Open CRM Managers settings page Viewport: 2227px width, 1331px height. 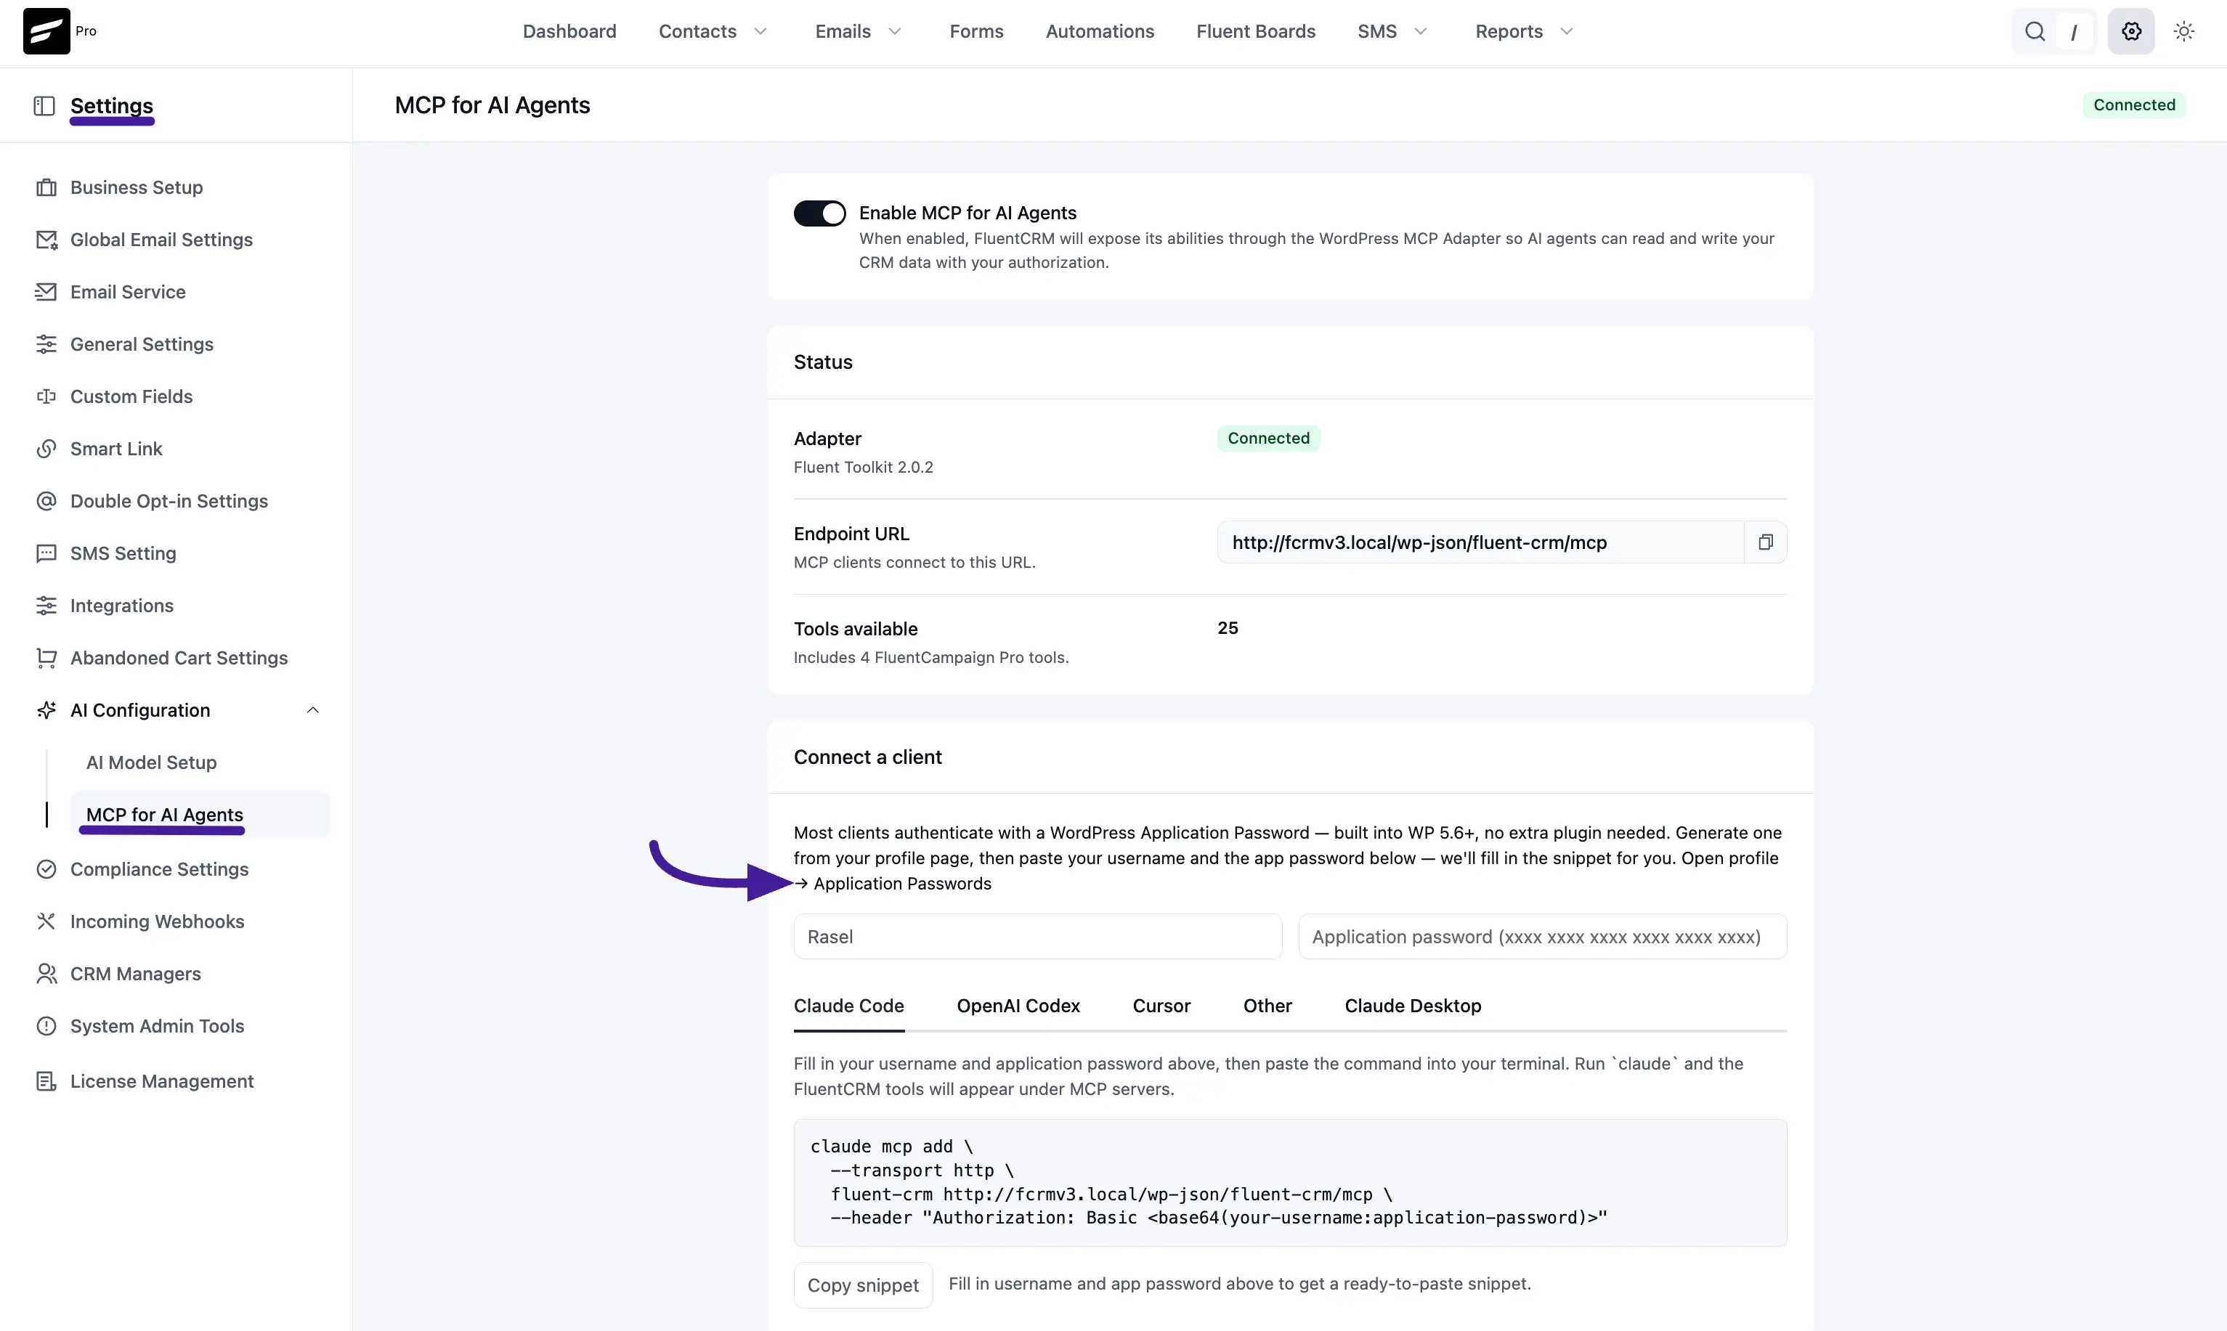(x=135, y=974)
